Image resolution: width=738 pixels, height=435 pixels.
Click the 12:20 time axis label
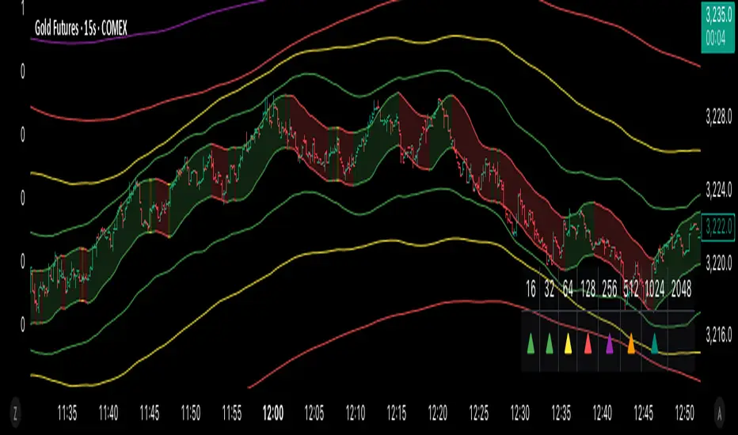click(438, 414)
